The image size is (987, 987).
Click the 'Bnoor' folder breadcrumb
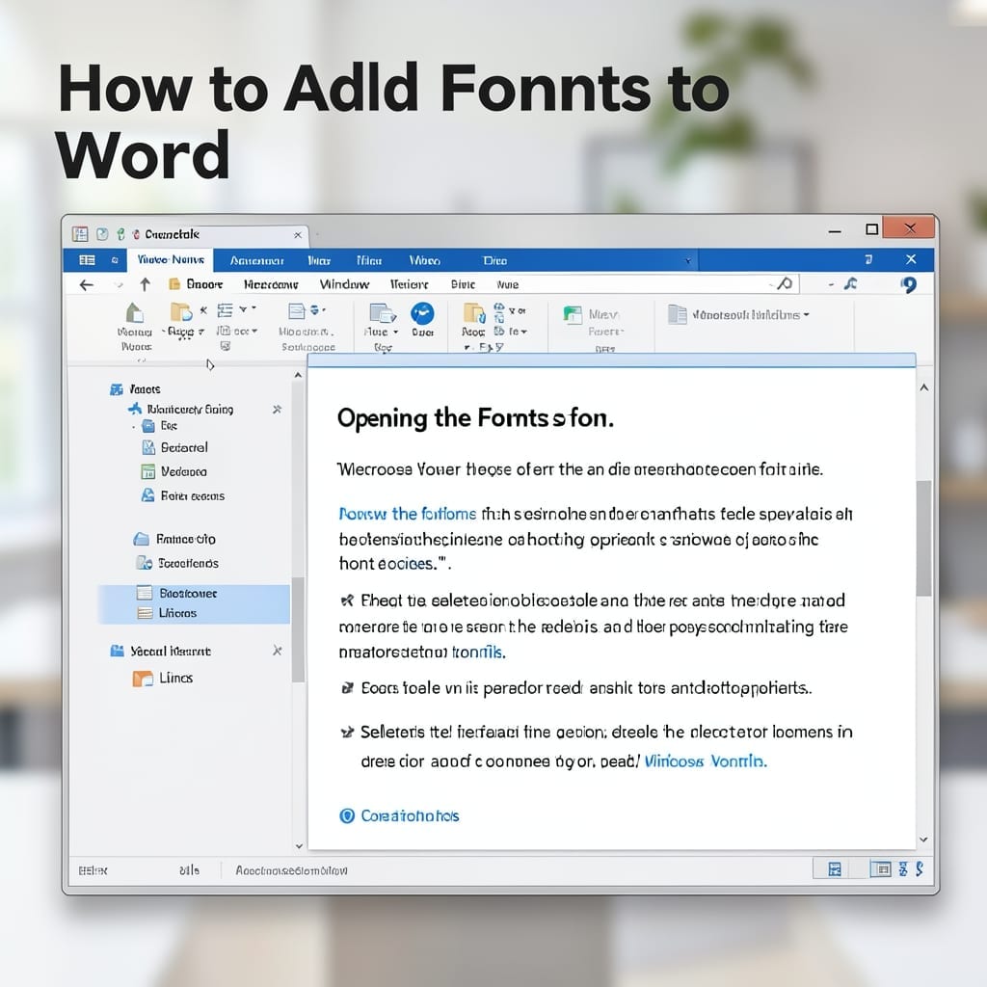196,284
